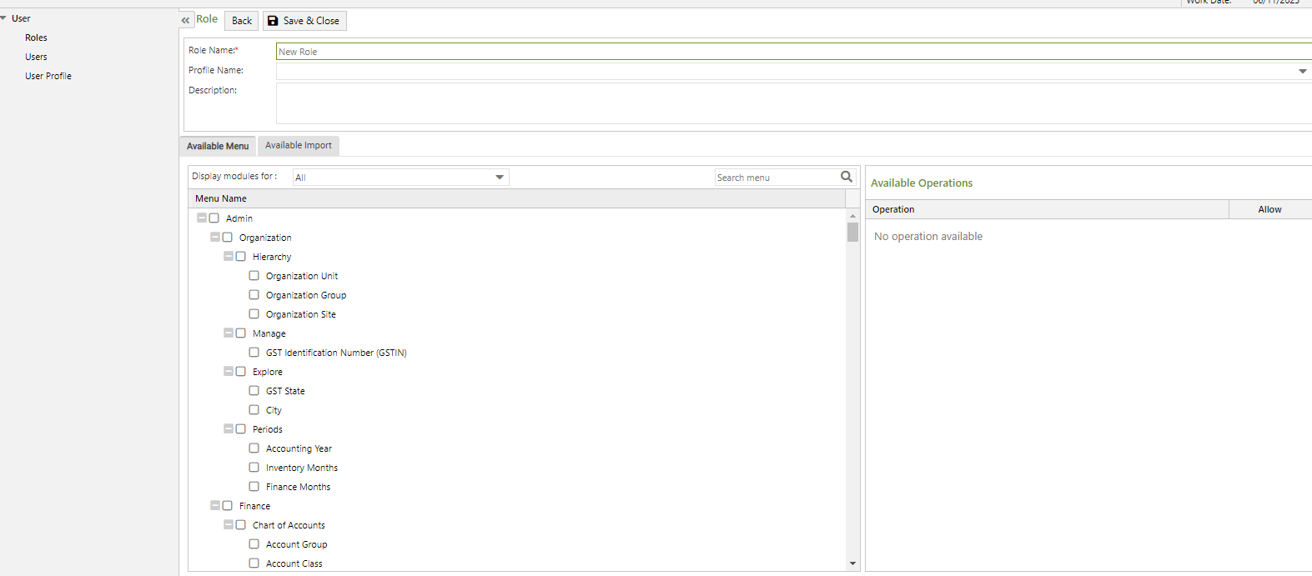Go Back using the Back button
Image resolution: width=1312 pixels, height=576 pixels.
(241, 21)
